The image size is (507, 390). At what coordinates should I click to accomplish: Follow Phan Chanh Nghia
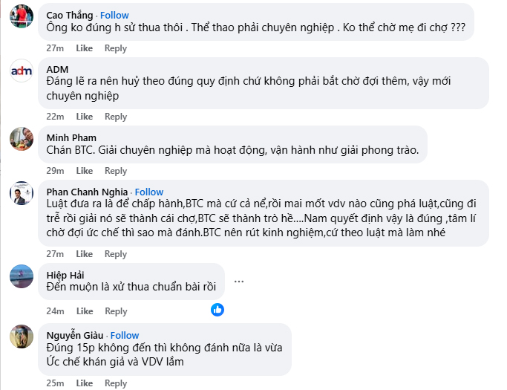coord(149,192)
